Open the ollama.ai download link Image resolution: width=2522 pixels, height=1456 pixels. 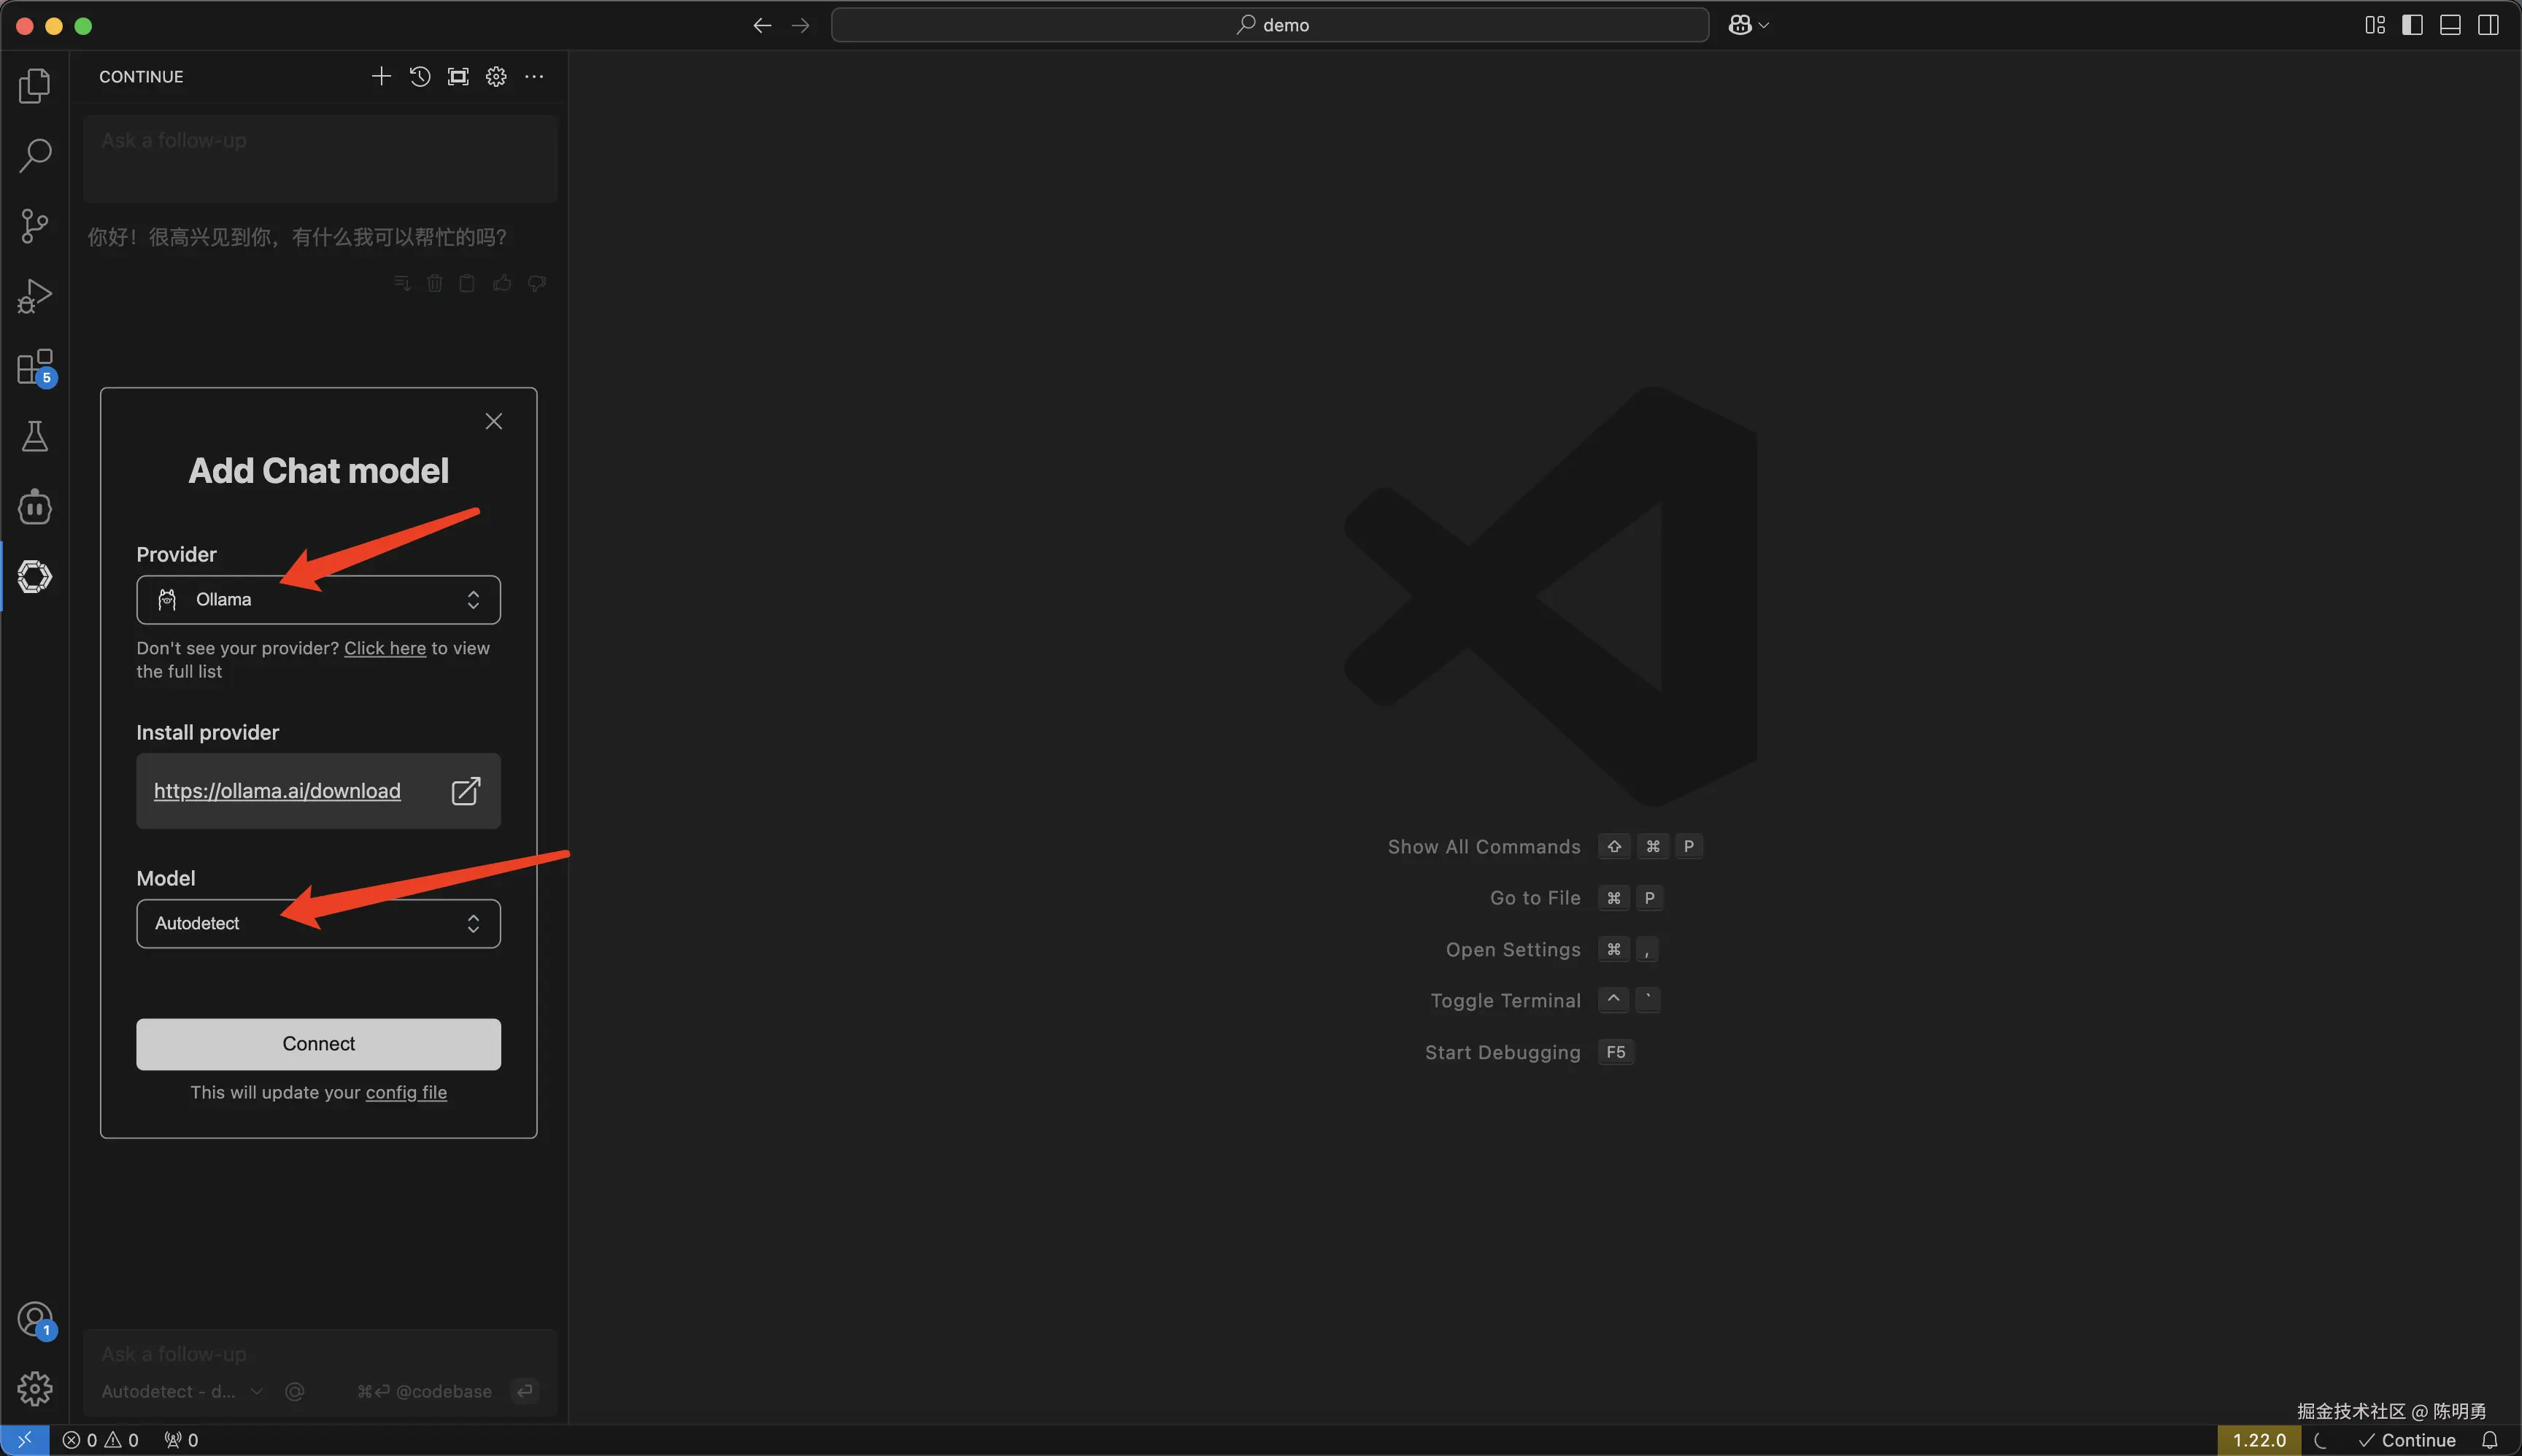tap(277, 791)
